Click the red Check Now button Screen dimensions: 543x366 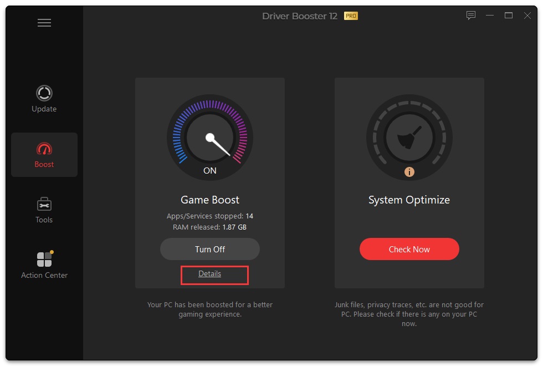click(409, 249)
